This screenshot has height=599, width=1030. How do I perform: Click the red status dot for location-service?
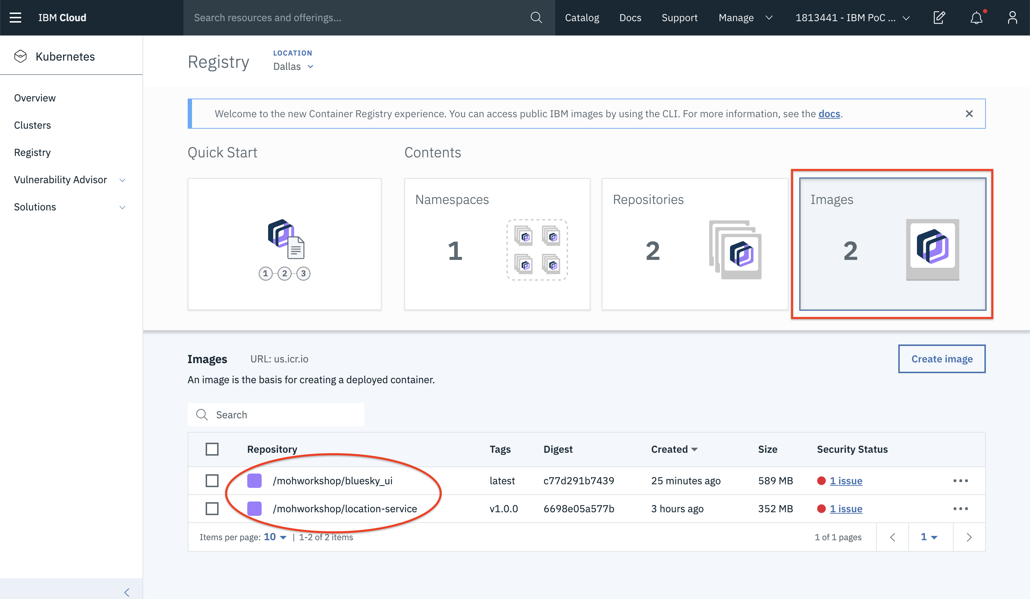coord(821,508)
